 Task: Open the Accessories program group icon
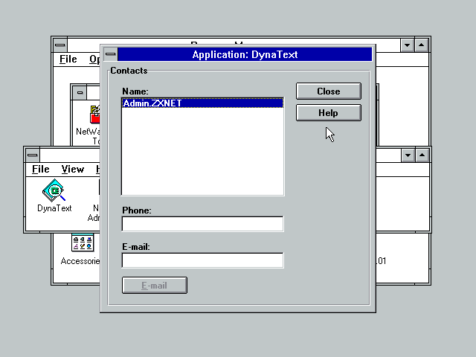(83, 242)
